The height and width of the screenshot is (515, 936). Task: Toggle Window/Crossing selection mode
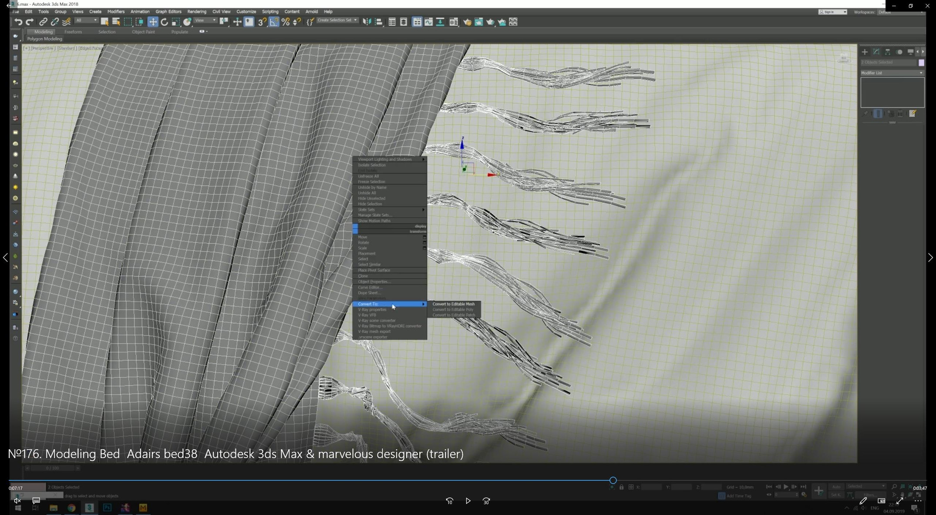(140, 22)
